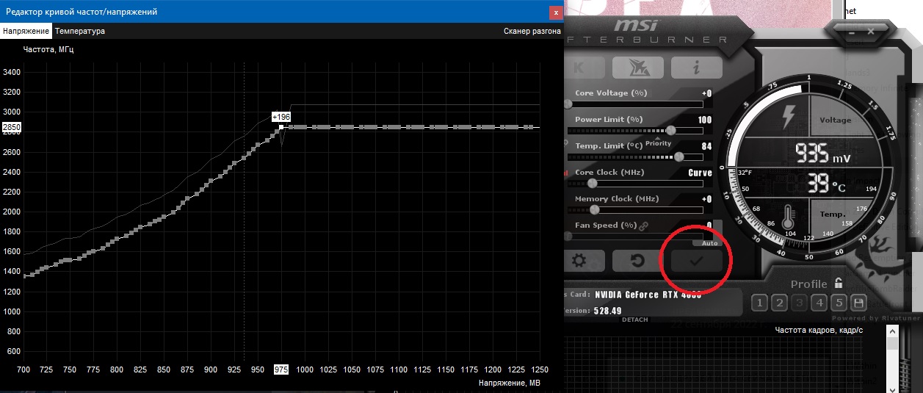Toggle the fan speed link chain icon
Viewport: 923px width, 393px height.
(643, 226)
